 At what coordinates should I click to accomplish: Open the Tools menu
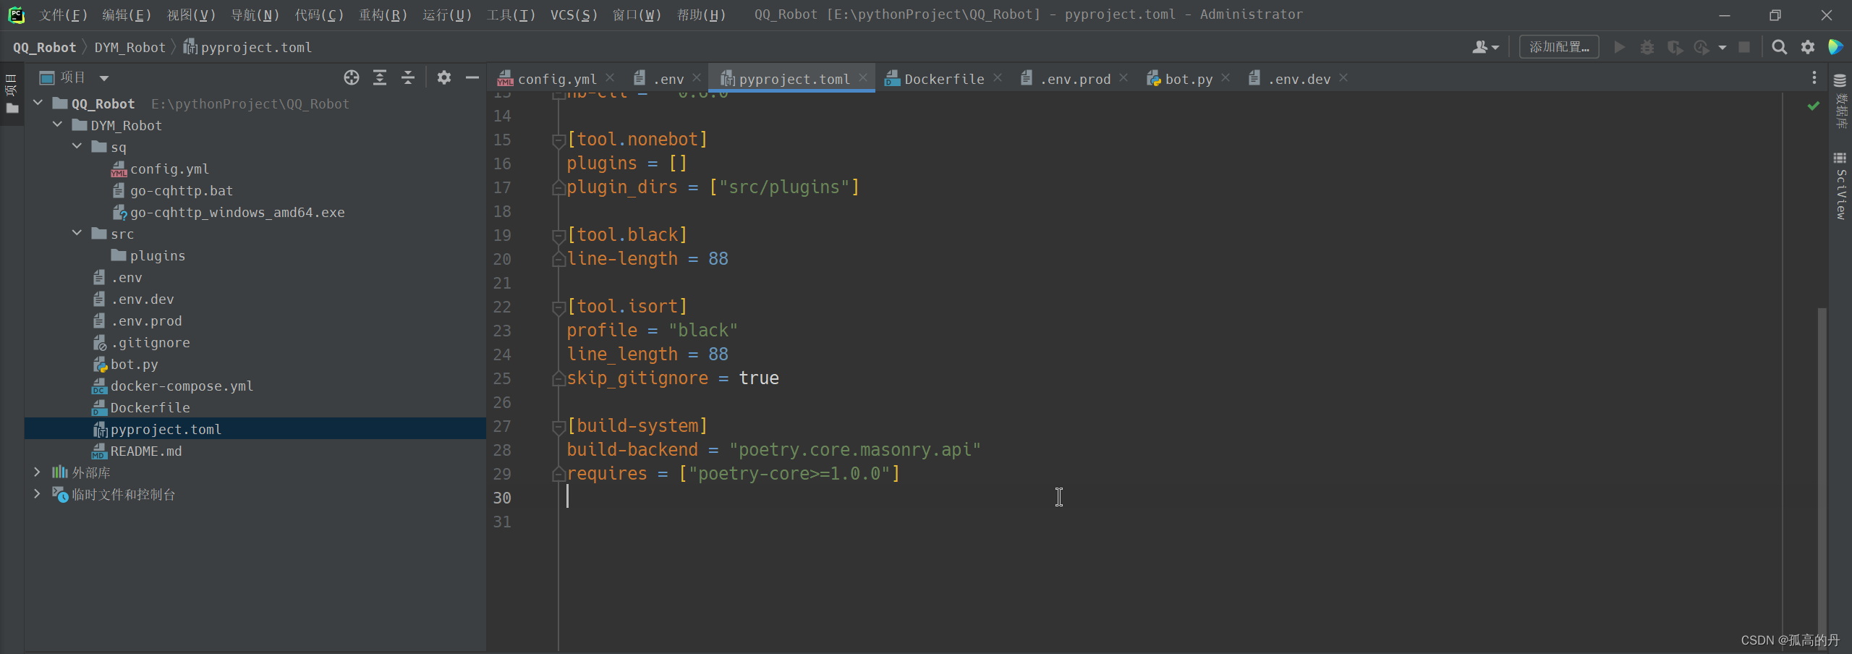(x=511, y=15)
